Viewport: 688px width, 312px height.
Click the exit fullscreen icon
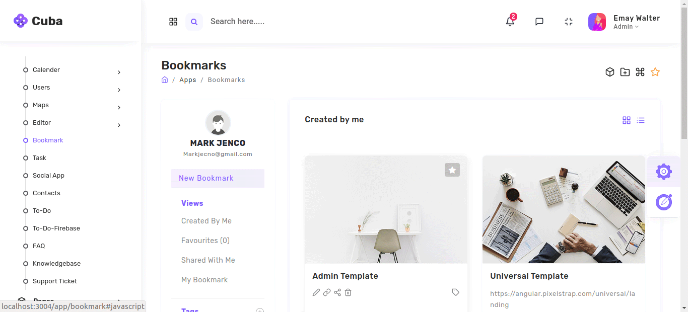(x=569, y=22)
